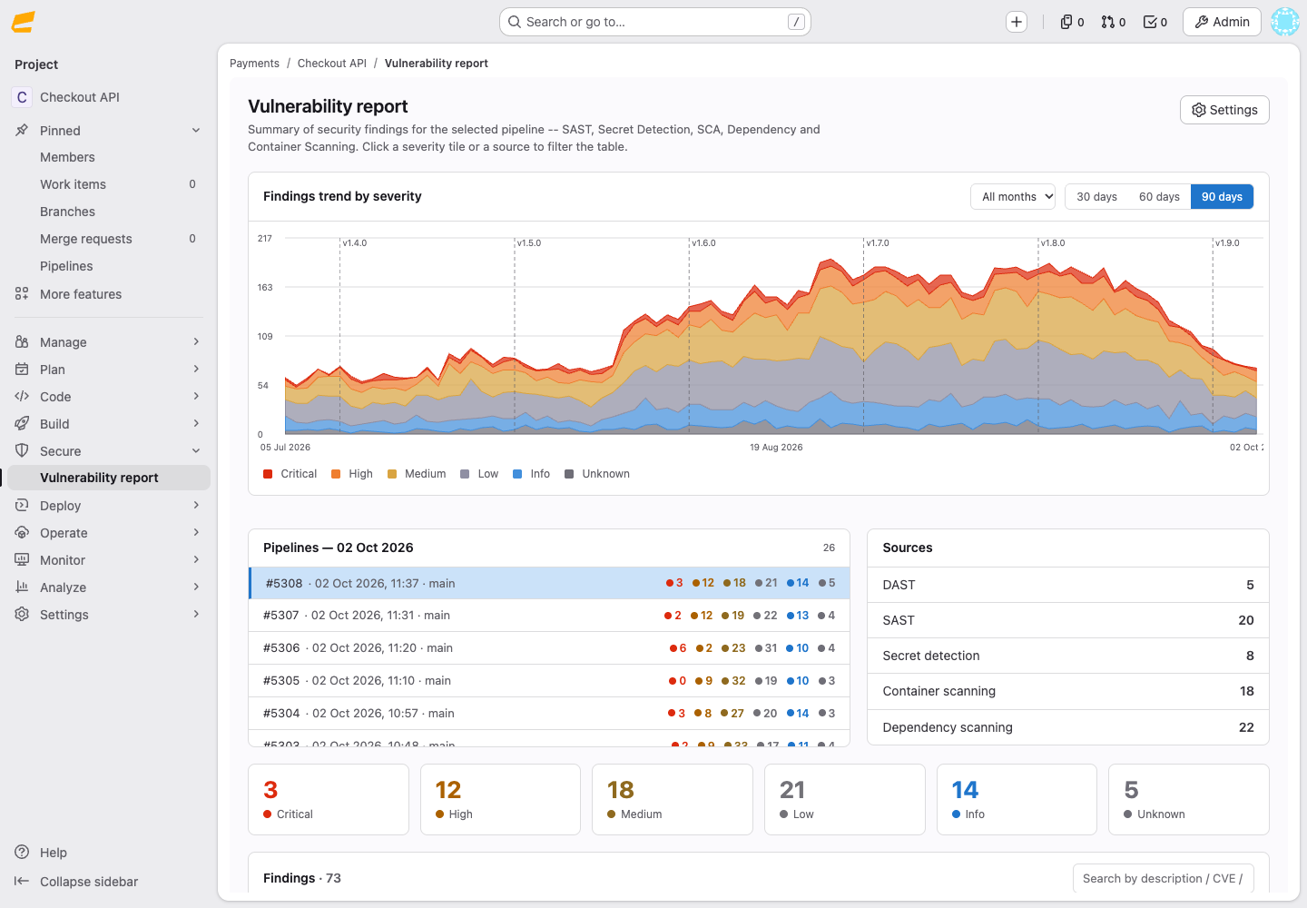
Task: Expand the Deploy section chevron
Action: [x=196, y=506]
